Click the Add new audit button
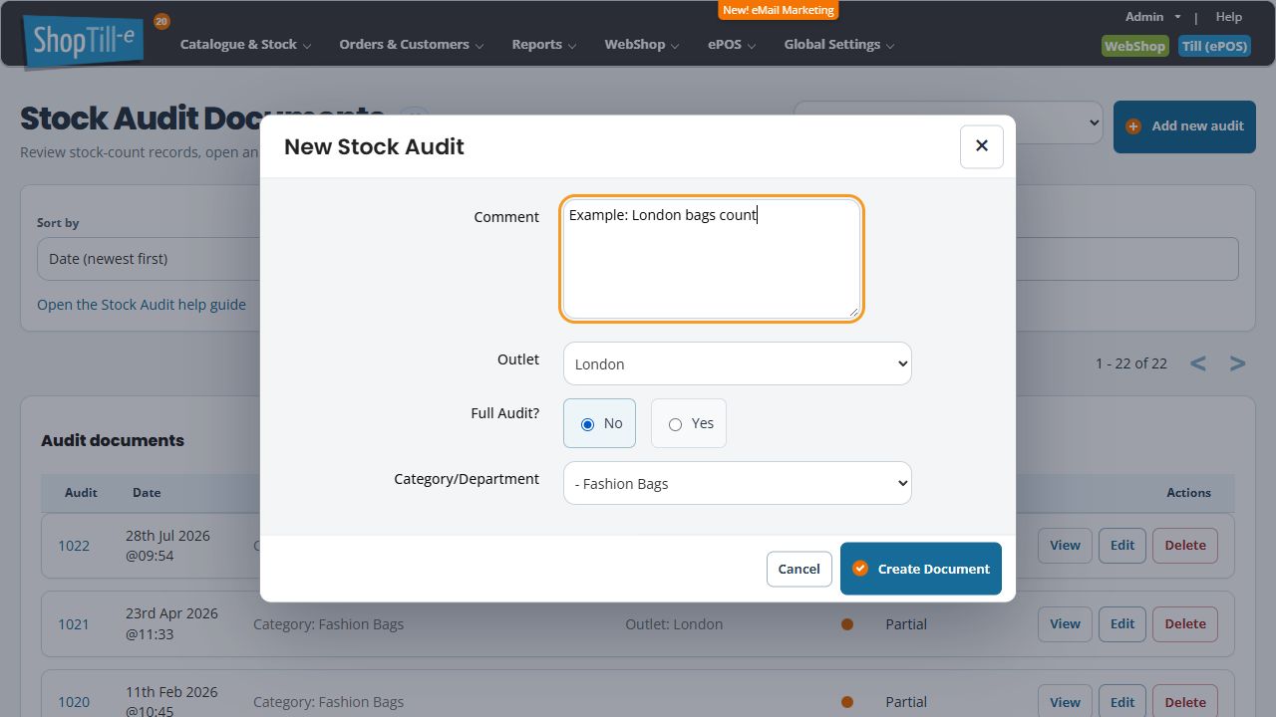 (1184, 126)
